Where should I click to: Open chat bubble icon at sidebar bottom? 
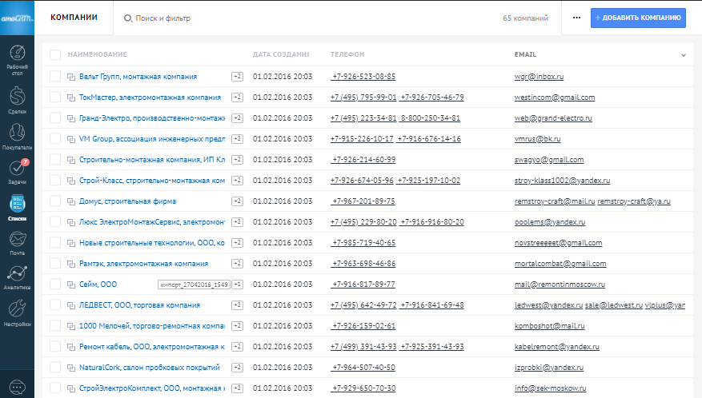(x=17, y=386)
